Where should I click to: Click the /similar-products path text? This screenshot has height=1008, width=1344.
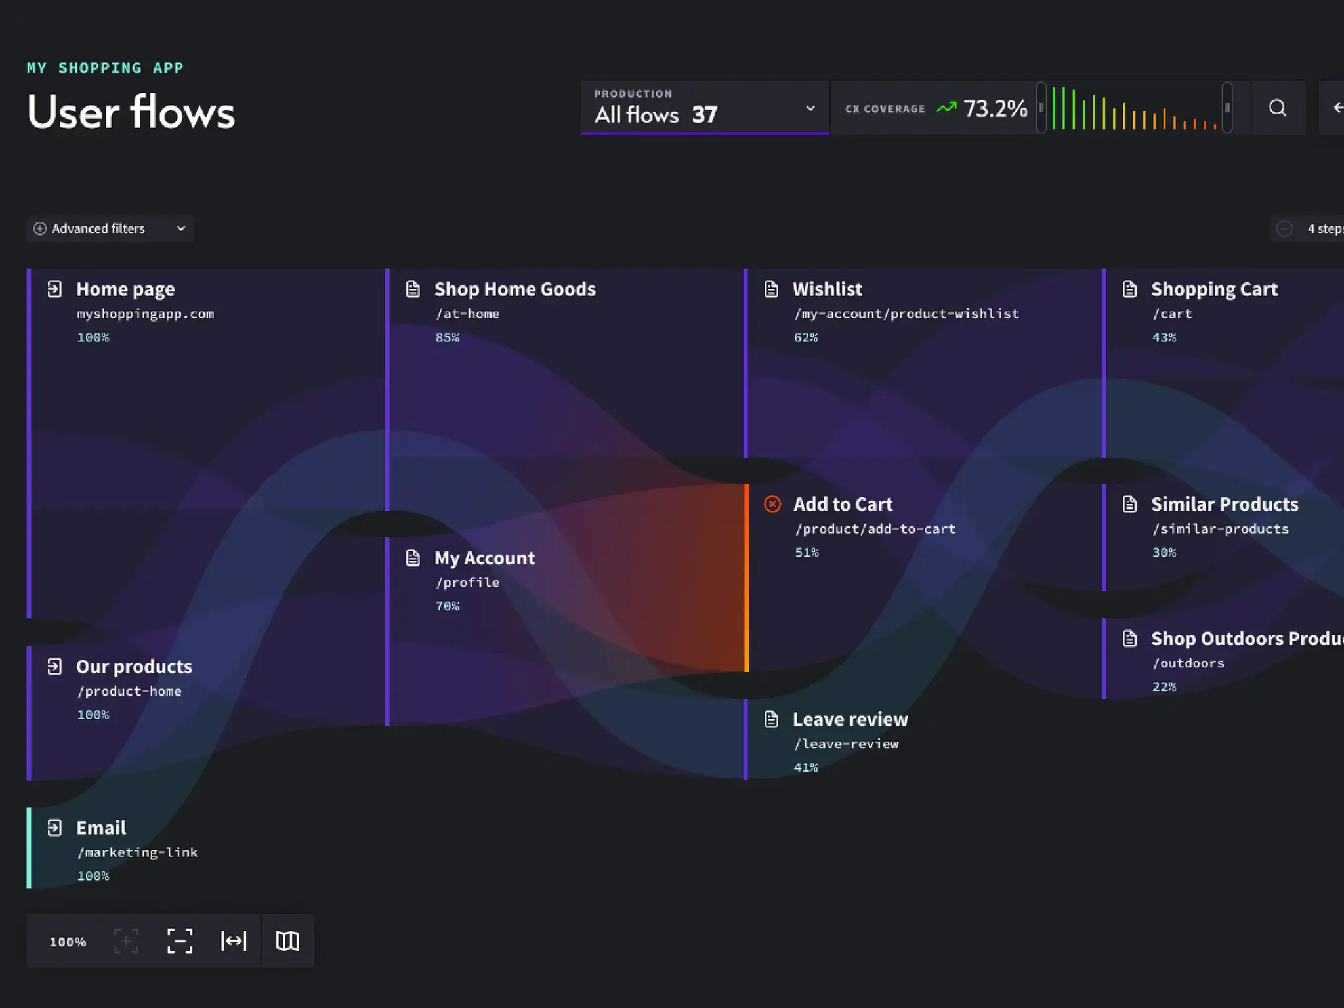pos(1221,529)
